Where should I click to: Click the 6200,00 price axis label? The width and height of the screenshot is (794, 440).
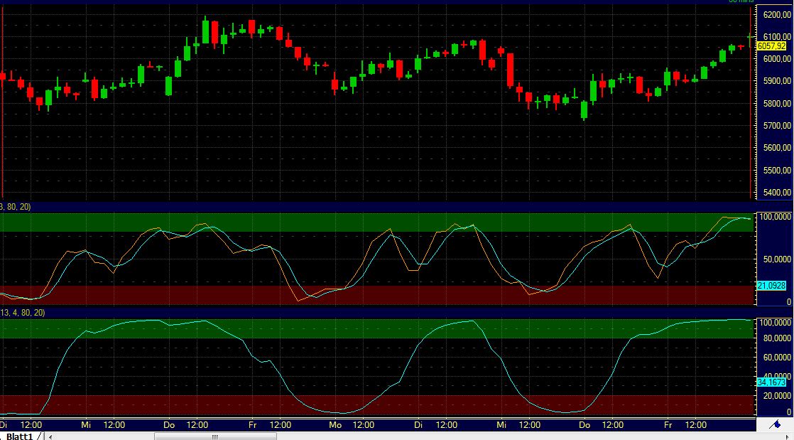tap(776, 15)
